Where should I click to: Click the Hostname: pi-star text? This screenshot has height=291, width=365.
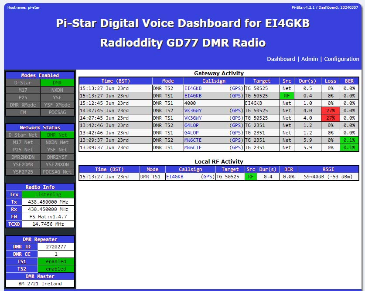[24, 7]
